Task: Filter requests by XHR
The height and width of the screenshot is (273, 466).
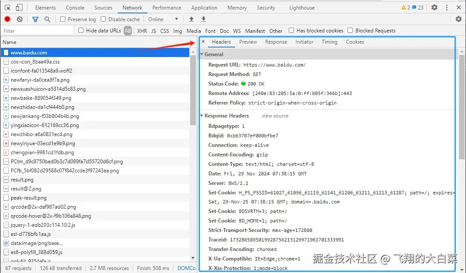Action: pos(142,31)
